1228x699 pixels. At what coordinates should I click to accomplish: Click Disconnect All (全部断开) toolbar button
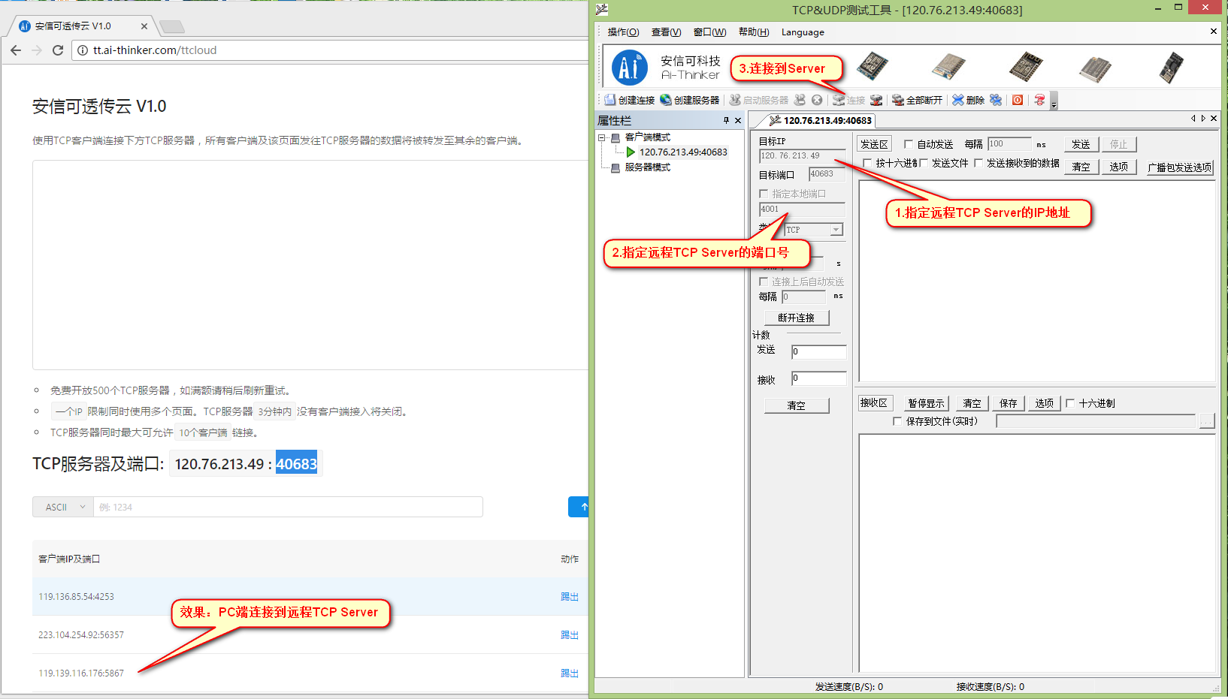pyautogui.click(x=917, y=100)
